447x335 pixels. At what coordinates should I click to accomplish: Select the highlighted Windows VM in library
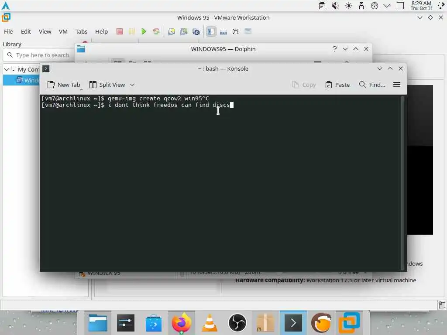21,80
